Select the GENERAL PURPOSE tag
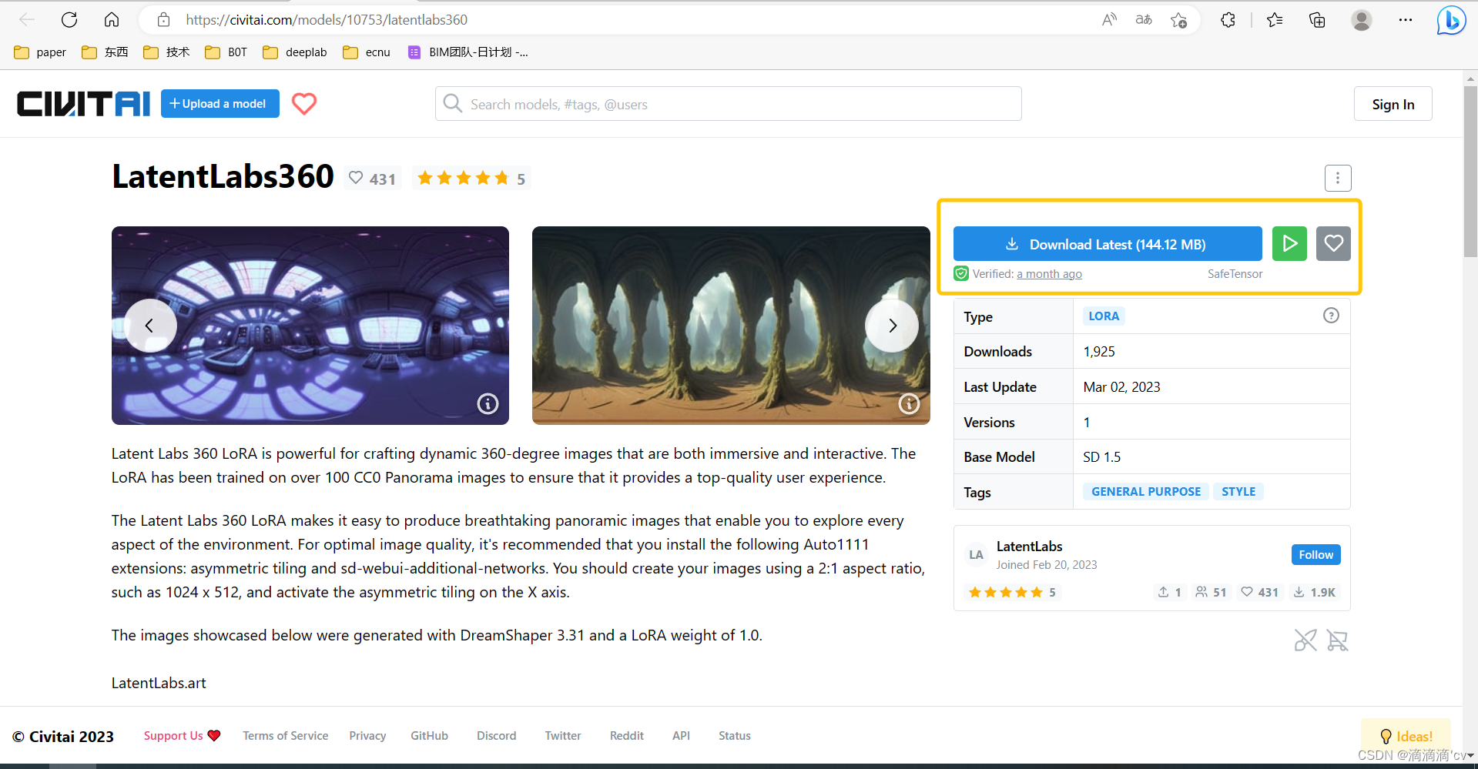1478x769 pixels. [1146, 492]
